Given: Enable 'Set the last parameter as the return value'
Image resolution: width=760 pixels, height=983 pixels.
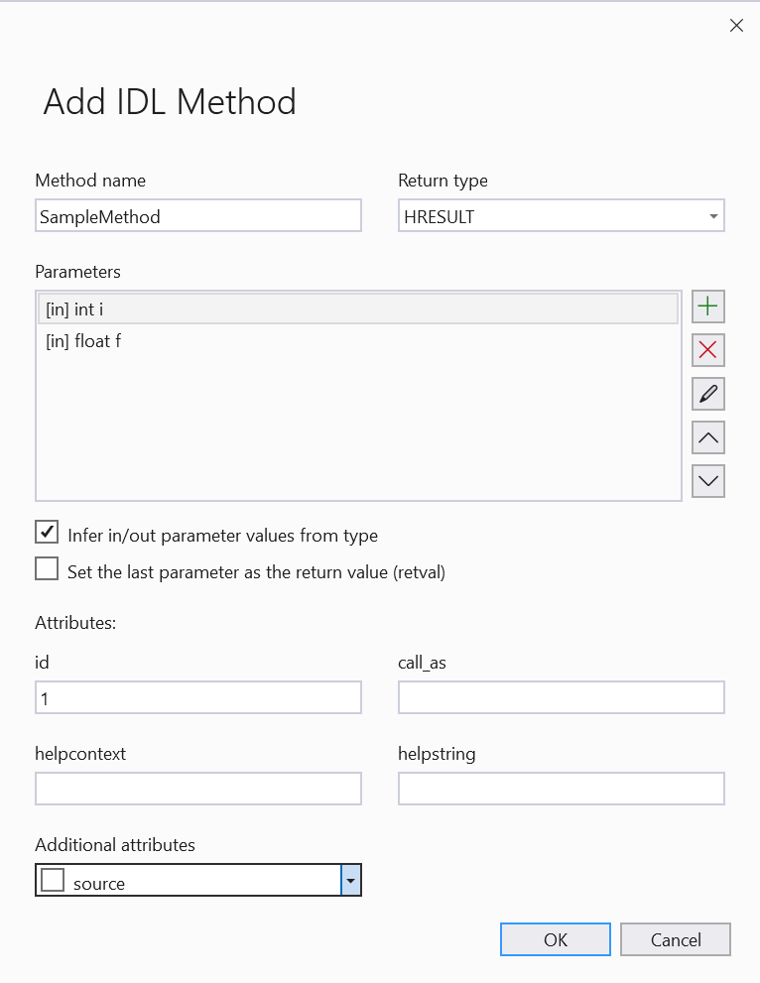Looking at the screenshot, I should coord(46,568).
